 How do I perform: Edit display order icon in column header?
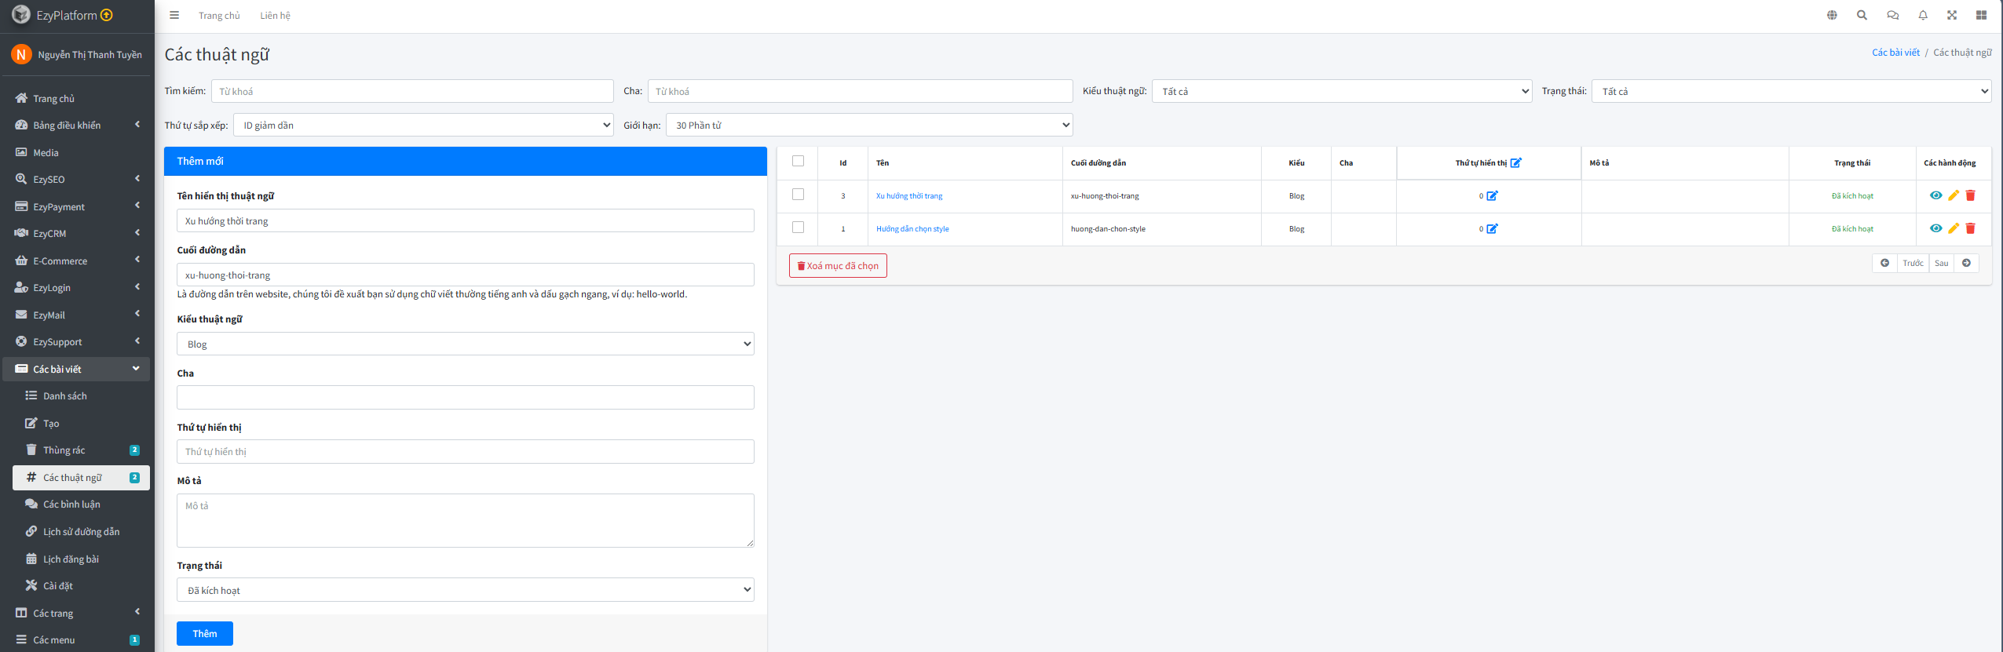(1515, 163)
